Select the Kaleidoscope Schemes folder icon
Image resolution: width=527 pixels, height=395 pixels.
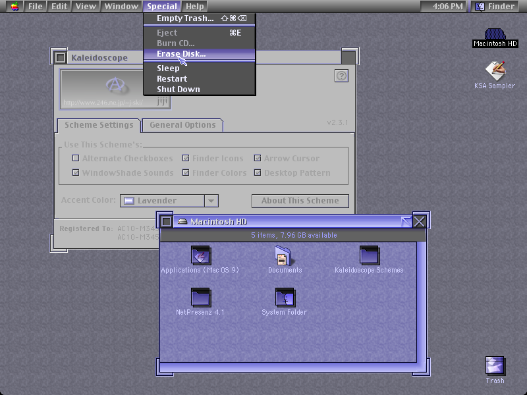click(370, 255)
